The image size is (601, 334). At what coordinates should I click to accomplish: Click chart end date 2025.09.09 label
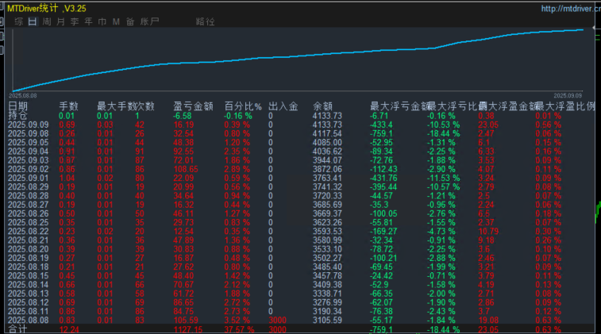568,95
